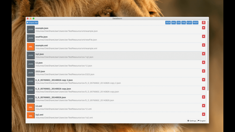The height and width of the screenshot is (132, 235).
Task: Click the orange XML icon of 1q2.xml
Action: point(31,115)
